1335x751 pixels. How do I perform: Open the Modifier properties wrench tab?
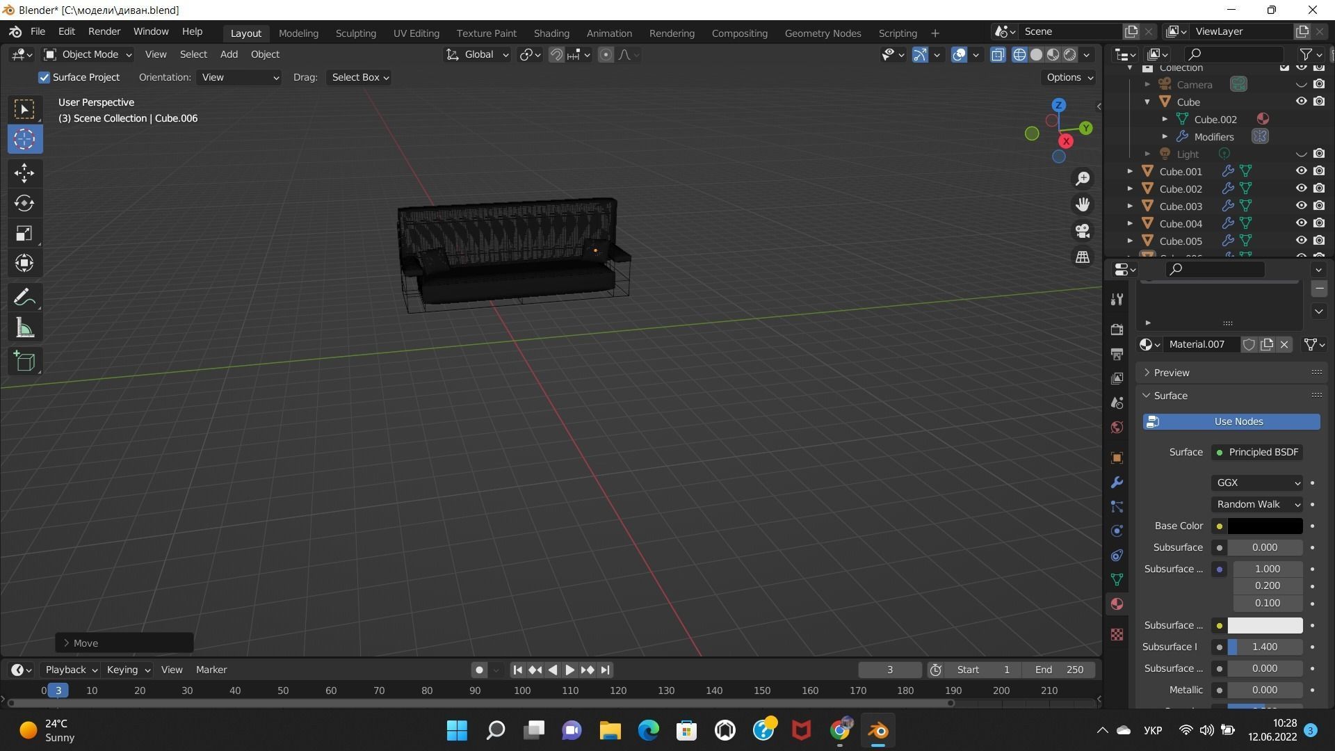(x=1117, y=483)
